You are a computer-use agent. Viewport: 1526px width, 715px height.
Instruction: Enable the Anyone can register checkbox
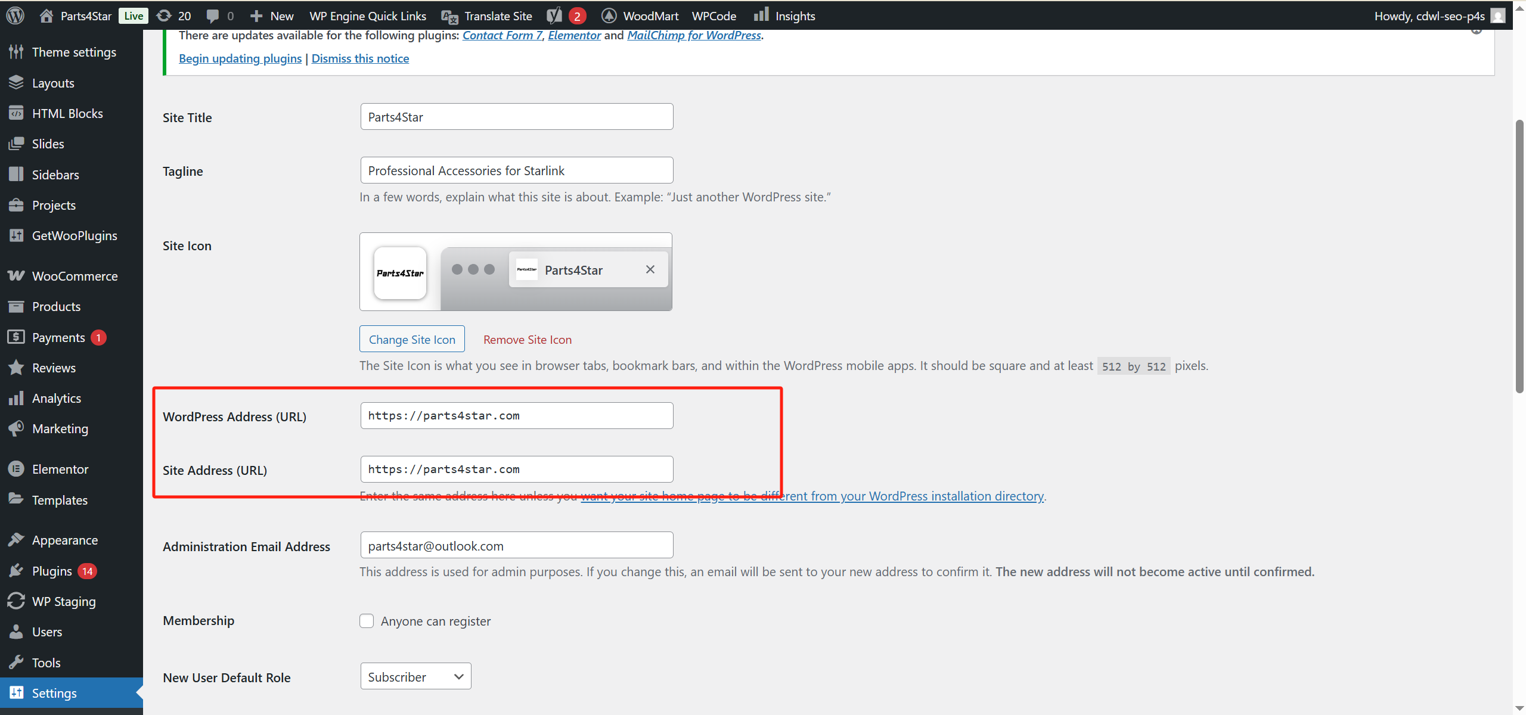pos(367,620)
